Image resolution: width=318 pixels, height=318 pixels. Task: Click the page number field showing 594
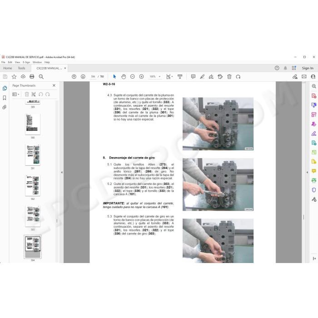[93, 77]
